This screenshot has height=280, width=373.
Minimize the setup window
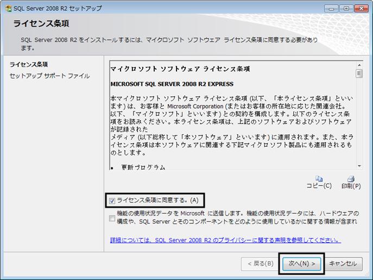(332, 9)
